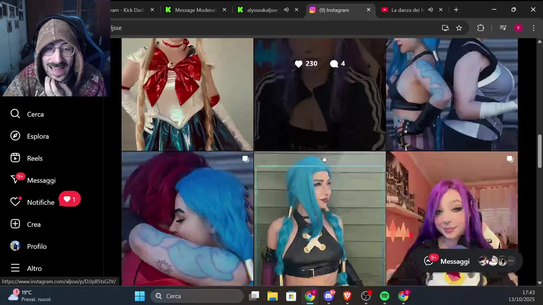
Task: Open the blue braids cosplay post
Action: (319, 219)
